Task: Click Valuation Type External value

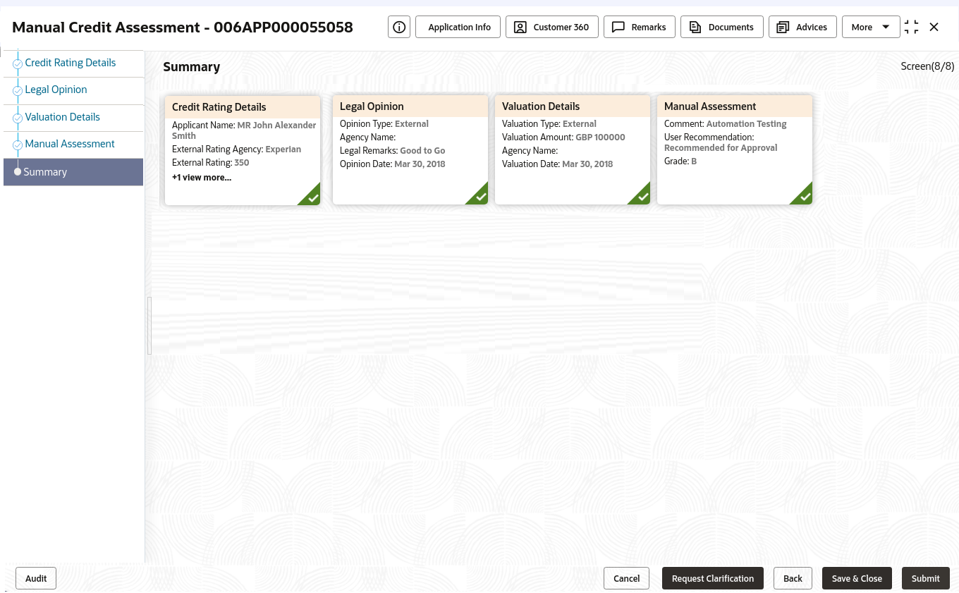Action: pos(580,123)
